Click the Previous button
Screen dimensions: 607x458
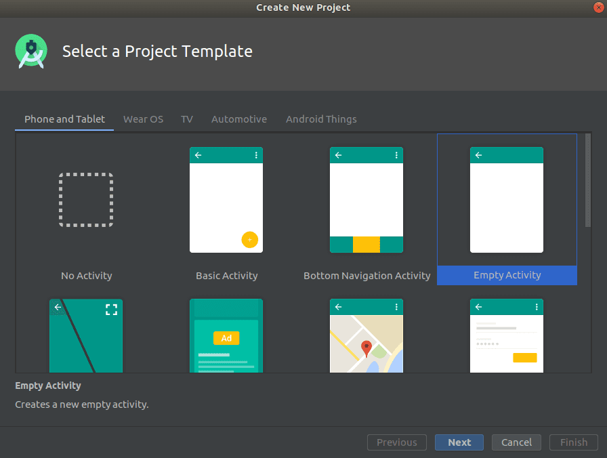397,442
